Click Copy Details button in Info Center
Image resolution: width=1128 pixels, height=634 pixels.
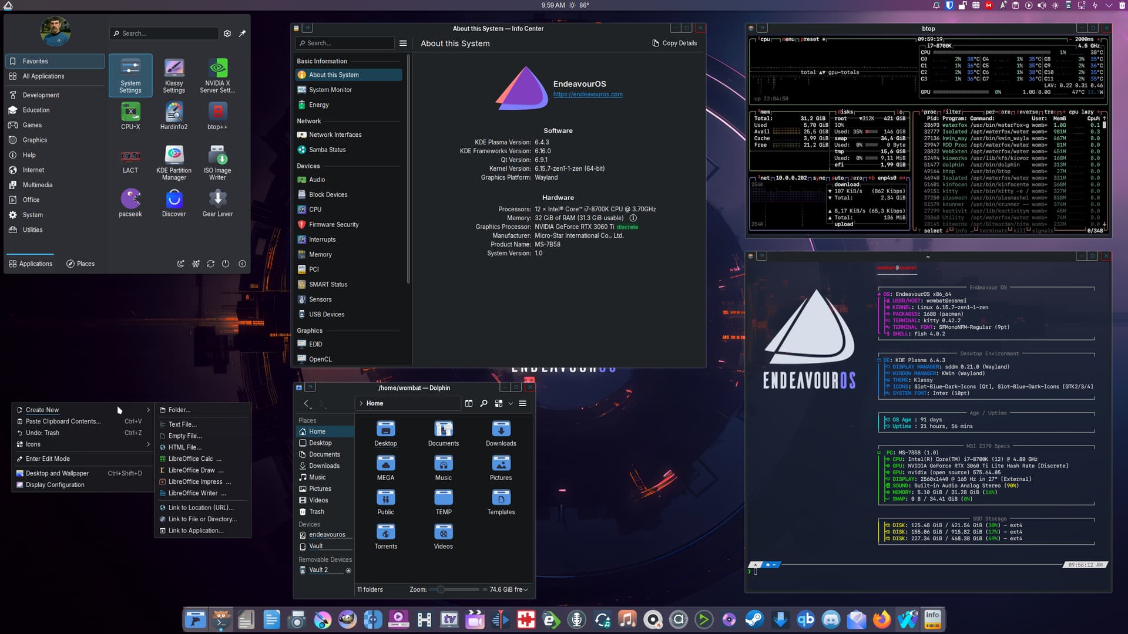(674, 43)
